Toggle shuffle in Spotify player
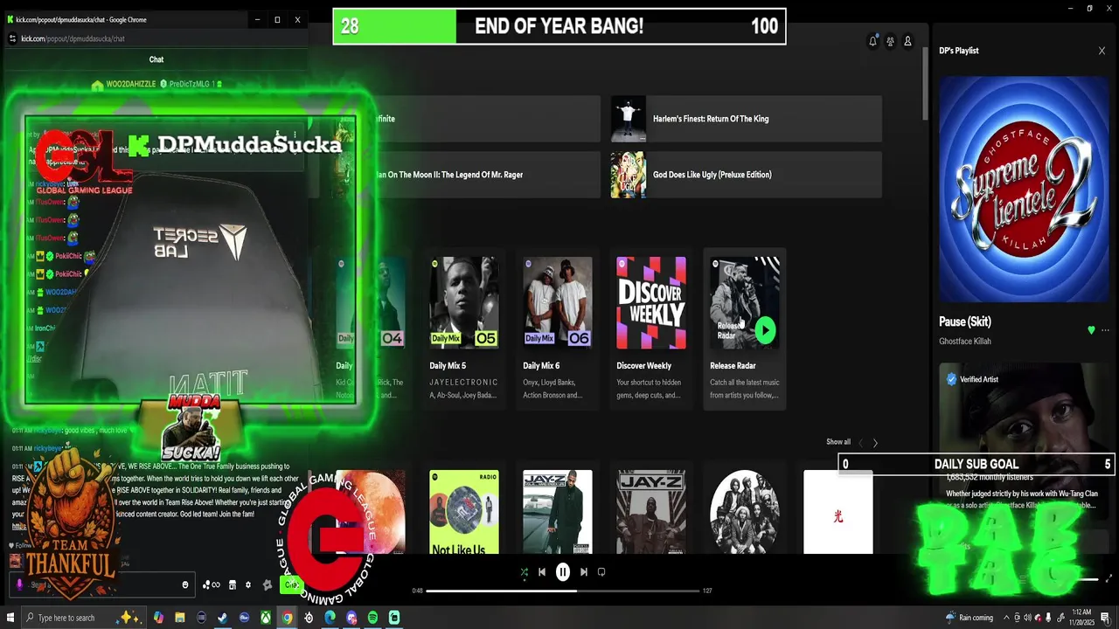 (x=524, y=572)
